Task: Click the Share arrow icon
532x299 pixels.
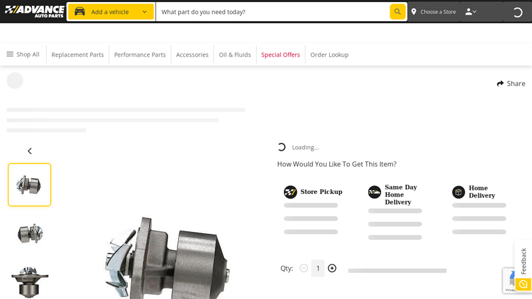Action: coord(500,84)
